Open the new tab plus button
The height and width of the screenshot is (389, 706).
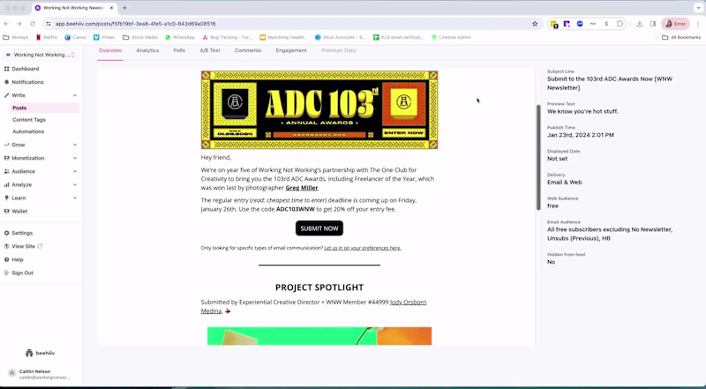click(x=124, y=8)
